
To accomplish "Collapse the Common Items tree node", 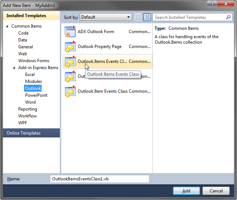I will [x=7, y=26].
